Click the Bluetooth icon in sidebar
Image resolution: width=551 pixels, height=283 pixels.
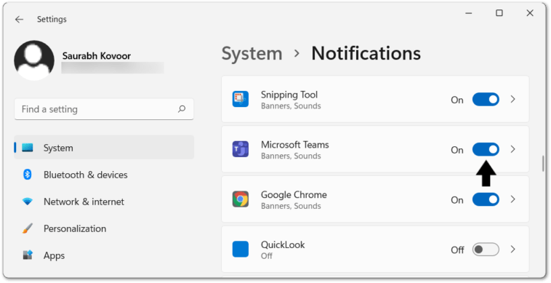point(28,175)
